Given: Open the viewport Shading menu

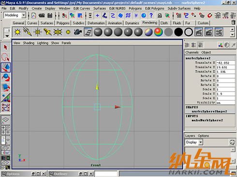Looking at the screenshot, I should pos(29,43).
